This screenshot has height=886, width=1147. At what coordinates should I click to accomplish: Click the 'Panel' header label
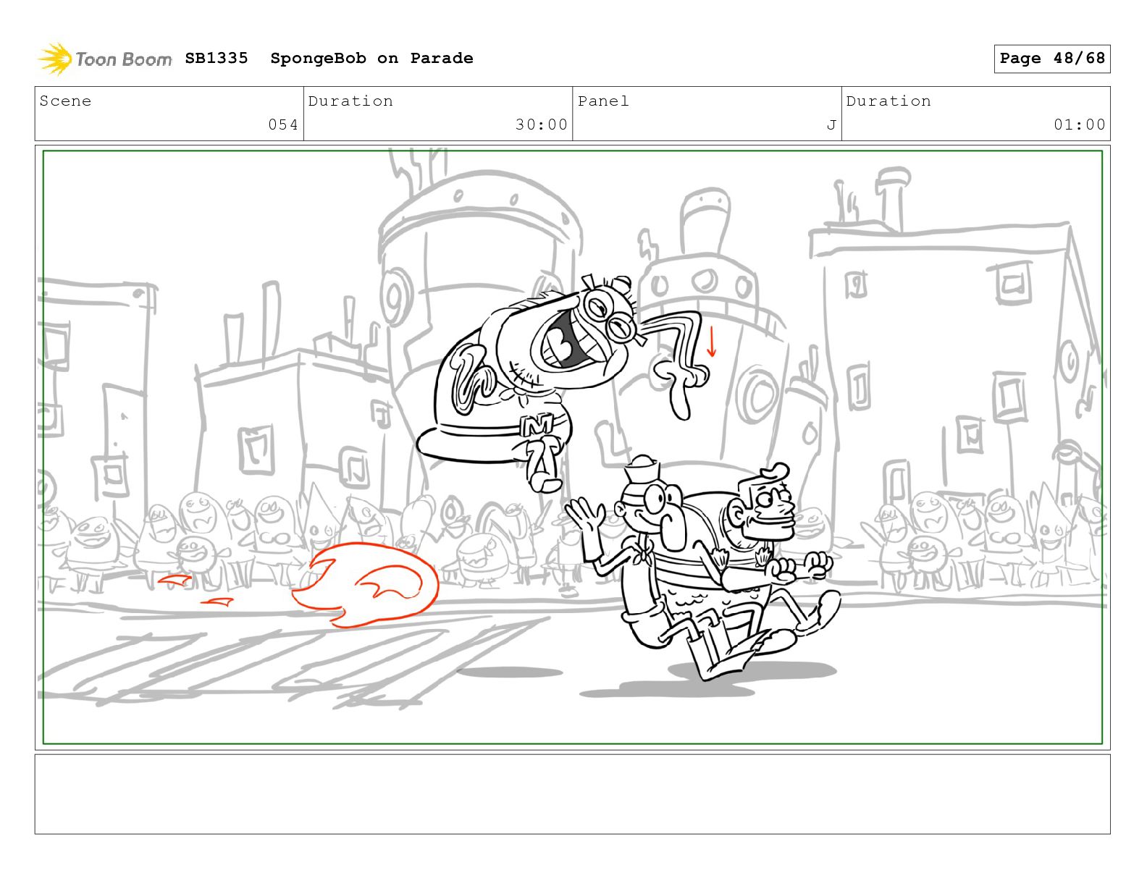pos(603,101)
